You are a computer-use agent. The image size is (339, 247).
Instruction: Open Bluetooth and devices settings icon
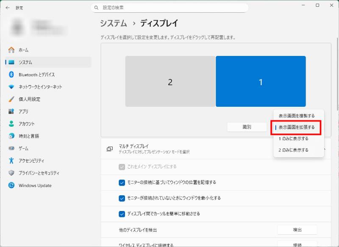pyautogui.click(x=11, y=75)
